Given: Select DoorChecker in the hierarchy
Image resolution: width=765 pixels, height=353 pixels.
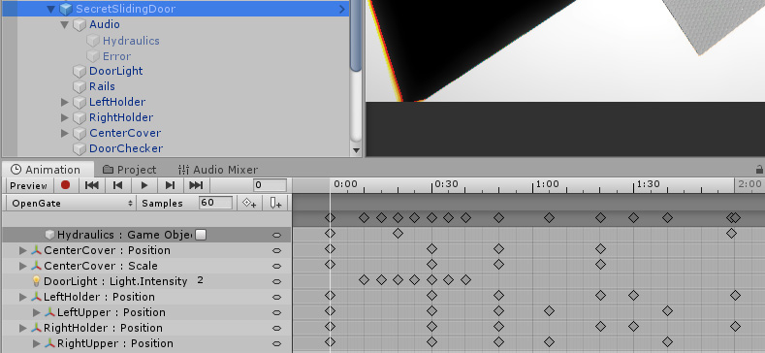Looking at the screenshot, I should [126, 148].
